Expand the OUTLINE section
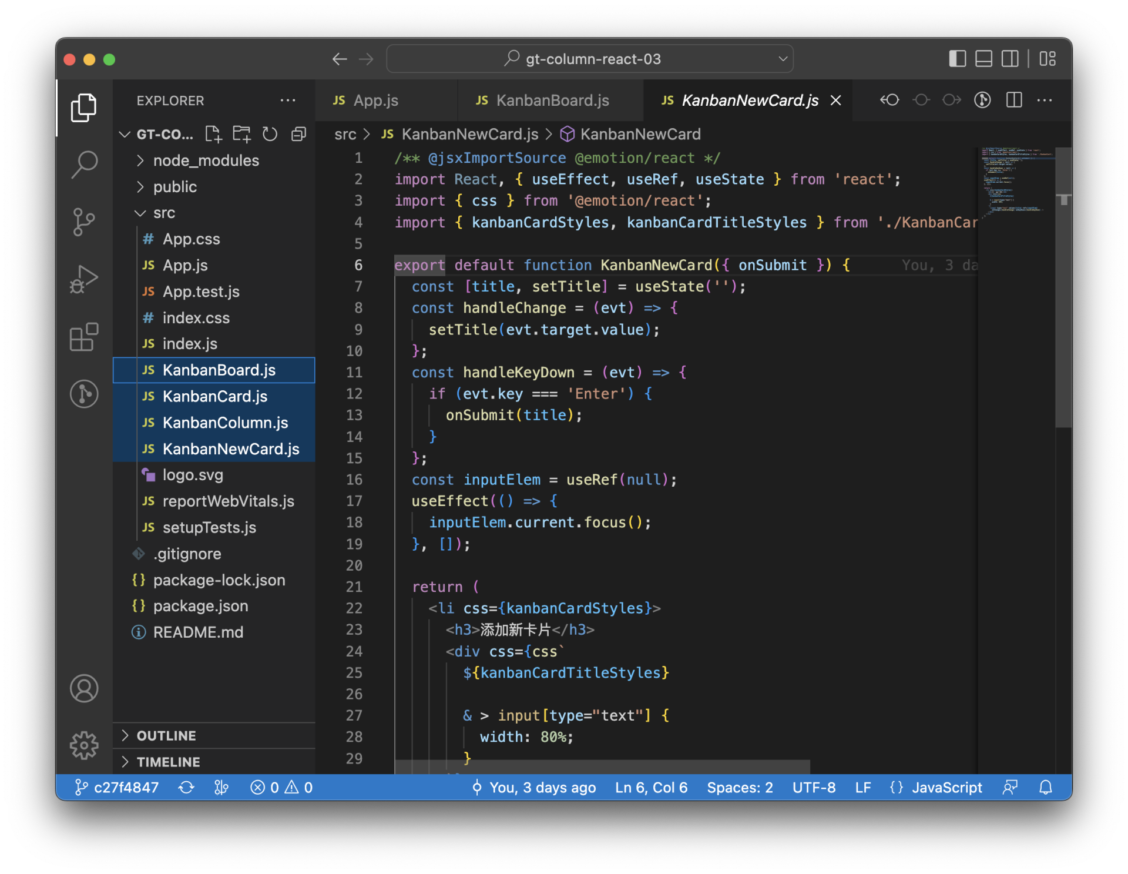Screen dimensions: 1128x874 click(214, 736)
